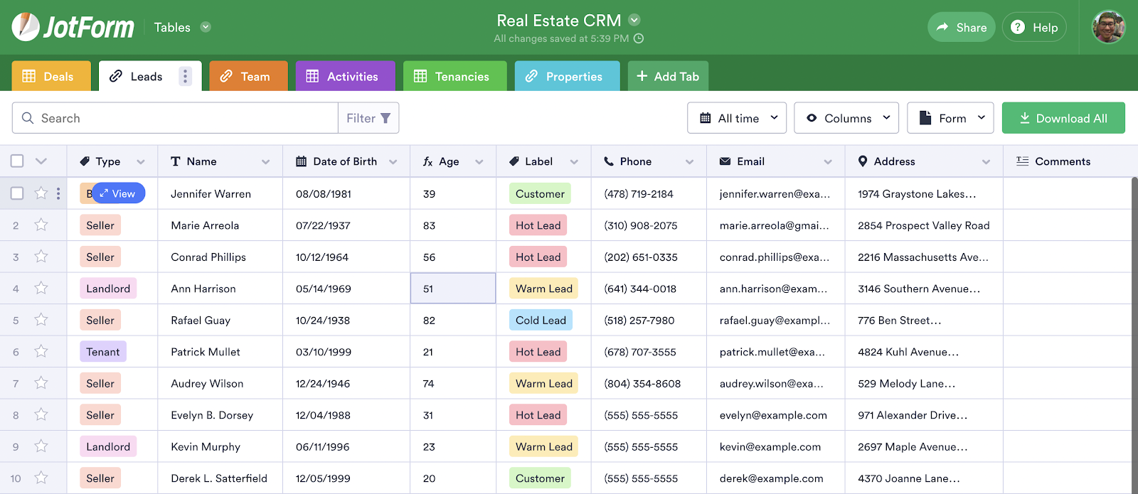The image size is (1138, 494).
Task: Open the Columns visibility dropdown
Action: point(846,118)
